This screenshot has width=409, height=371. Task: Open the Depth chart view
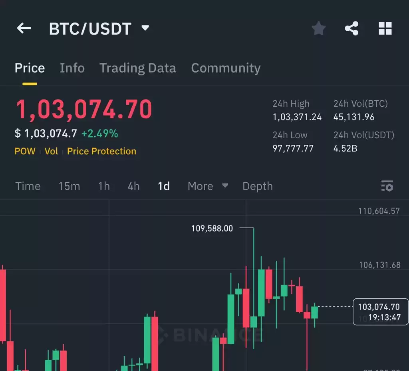pos(258,186)
